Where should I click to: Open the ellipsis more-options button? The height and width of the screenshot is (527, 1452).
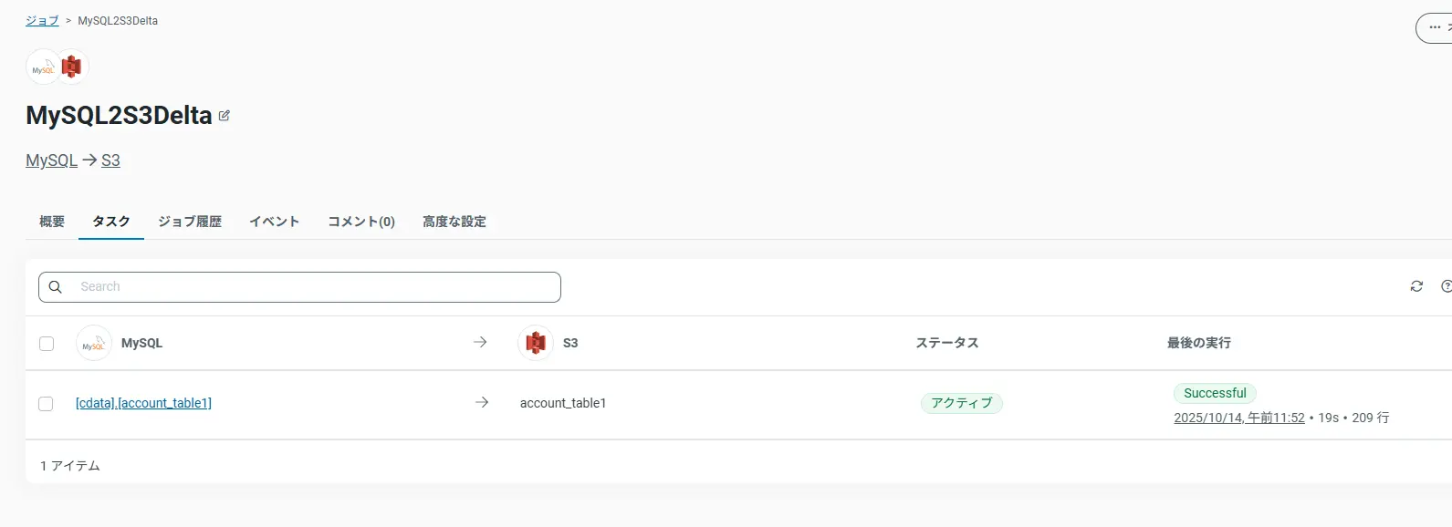[1435, 28]
